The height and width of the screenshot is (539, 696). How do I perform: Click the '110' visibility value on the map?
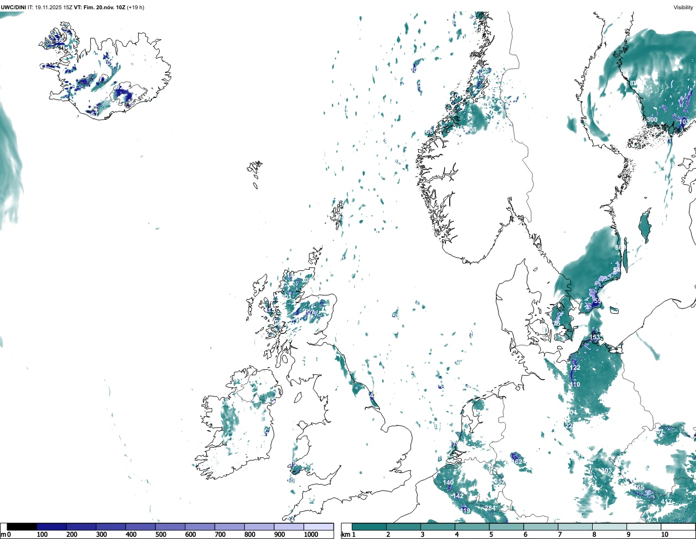[575, 385]
